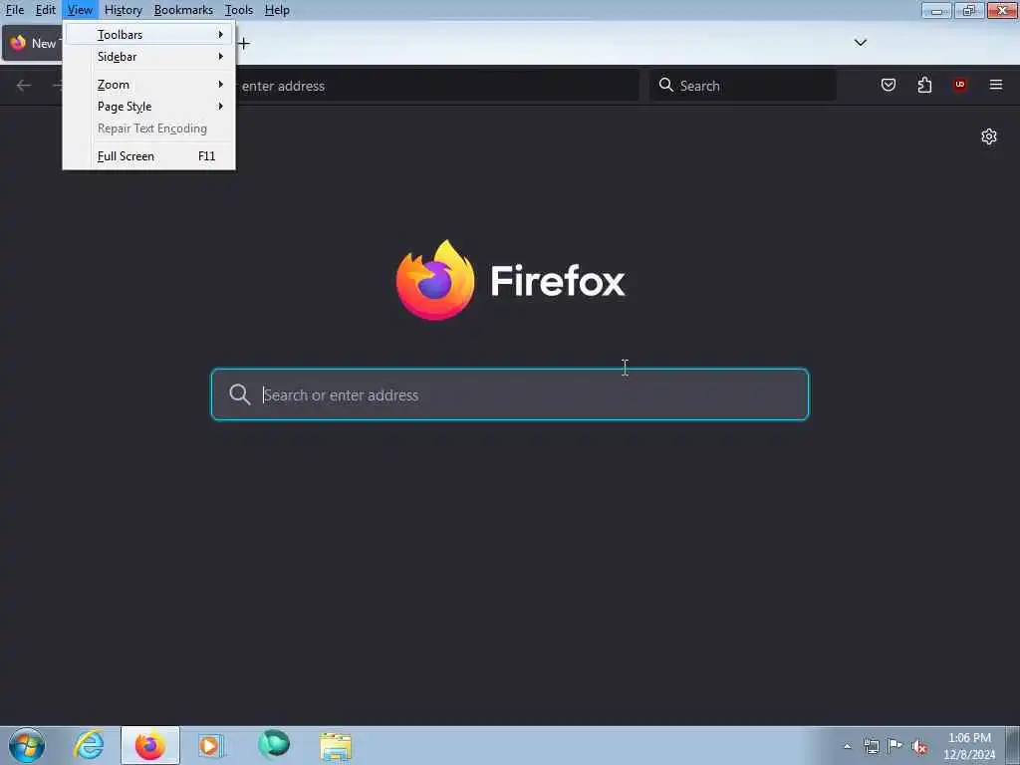This screenshot has width=1020, height=765.
Task: Open the Help menu
Action: 277,10
